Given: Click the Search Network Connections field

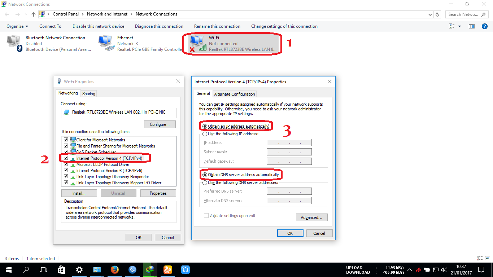Looking at the screenshot, I should pos(467,14).
